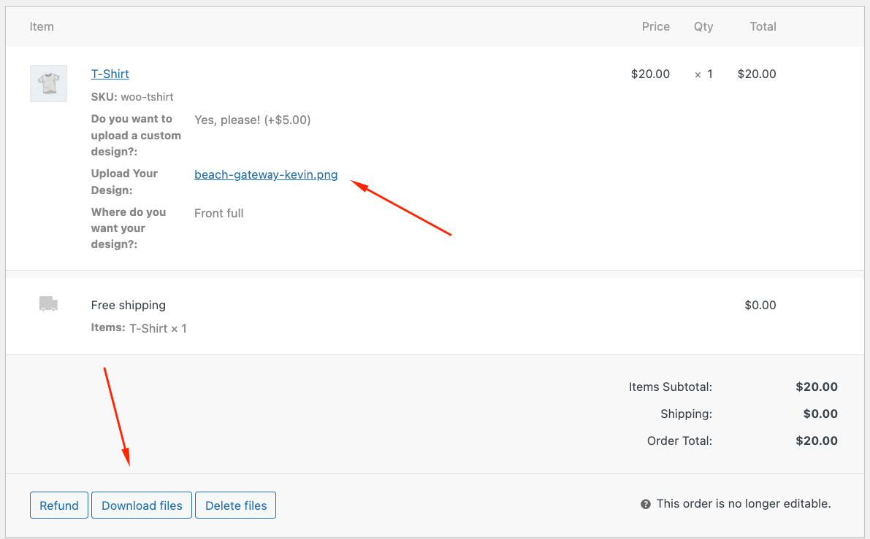Screen dimensions: 870x539
Task: Click the Front full design placement text
Action: tap(218, 212)
